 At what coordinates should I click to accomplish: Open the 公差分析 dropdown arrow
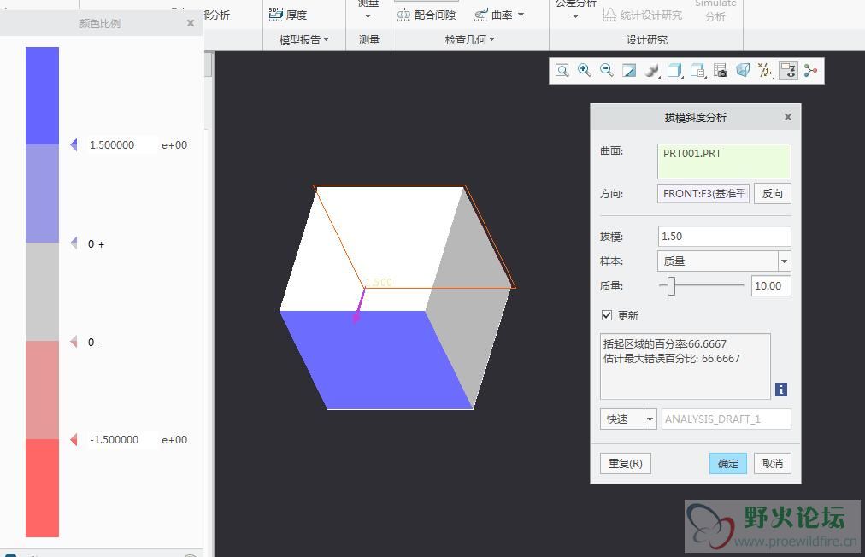coord(575,16)
